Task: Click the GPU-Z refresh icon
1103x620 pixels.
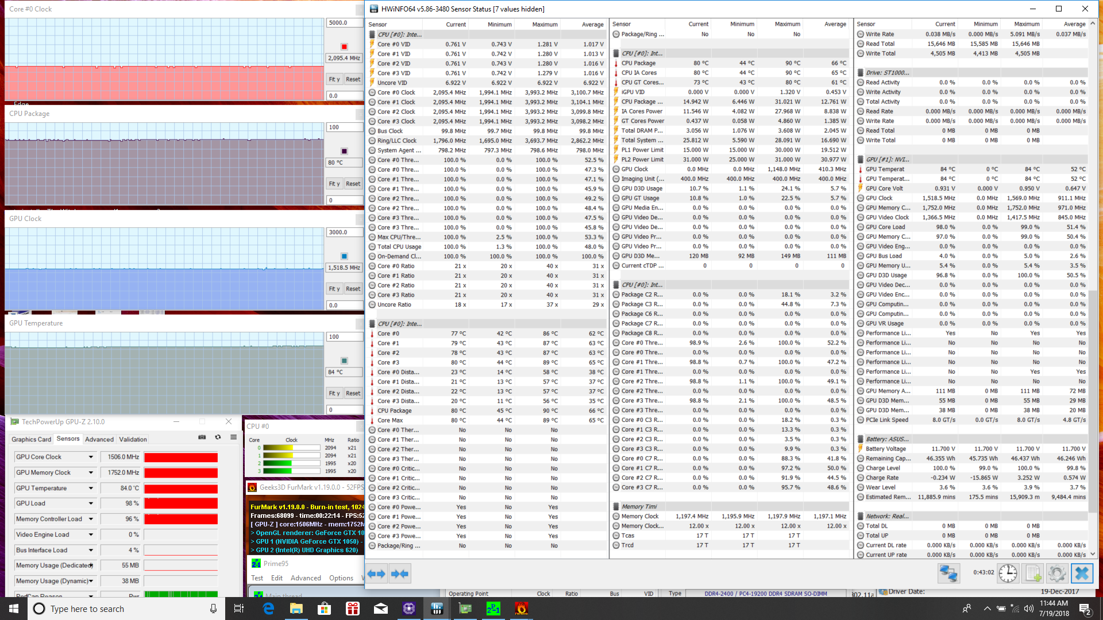Action: [218, 437]
